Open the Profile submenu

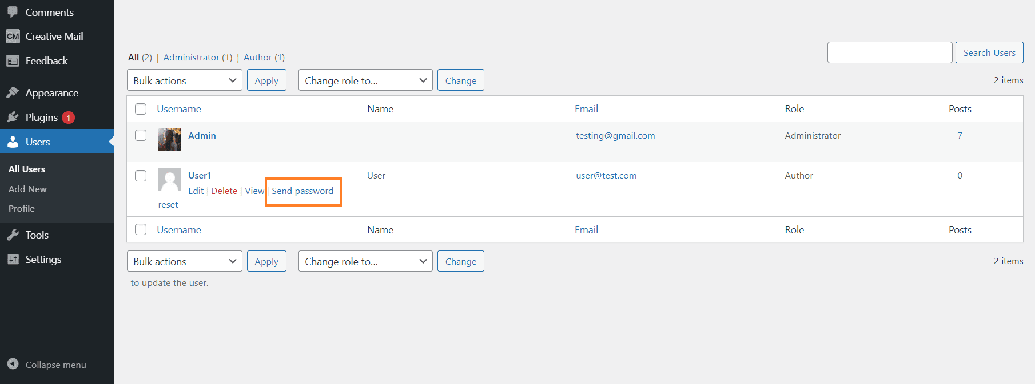22,209
